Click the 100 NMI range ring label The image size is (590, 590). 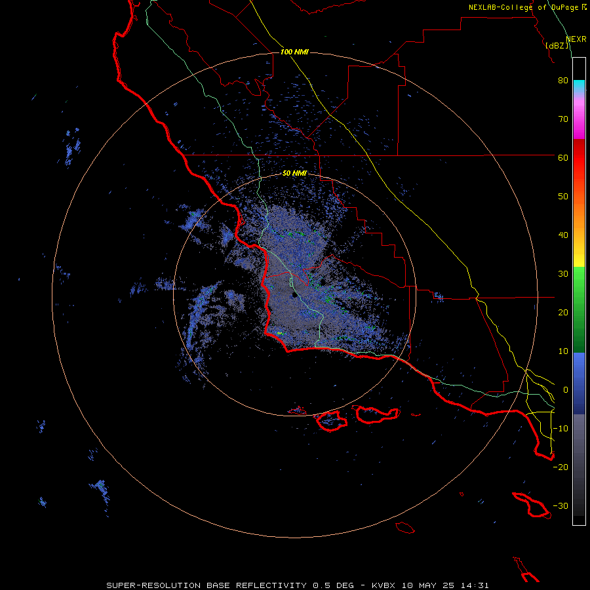(x=294, y=52)
